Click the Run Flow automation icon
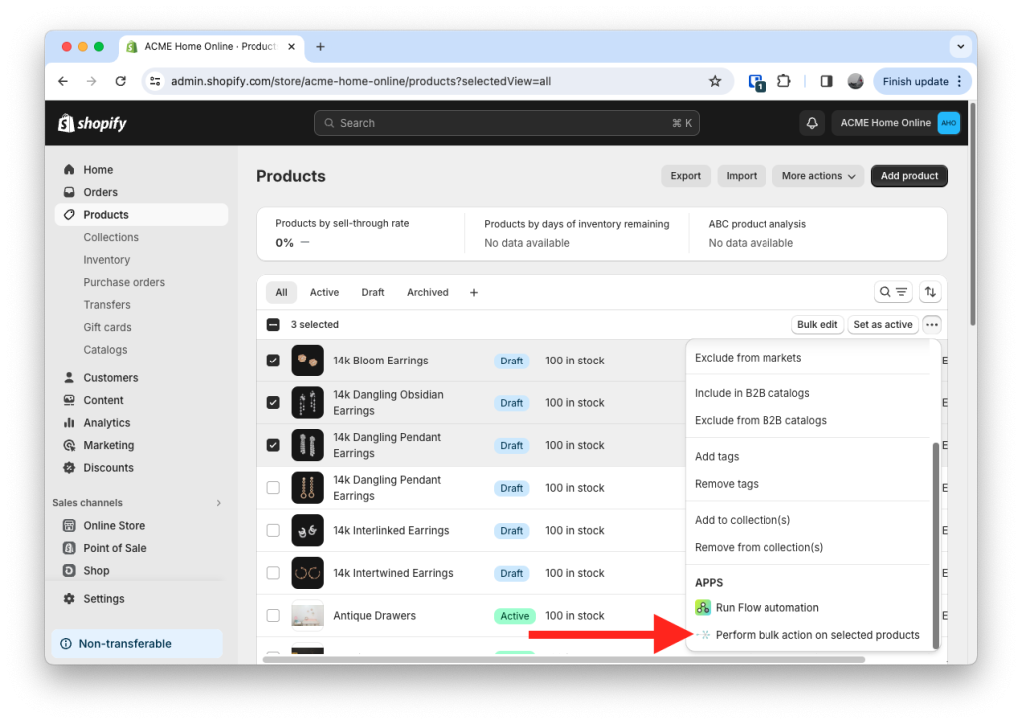Image resolution: width=1022 pixels, height=723 pixels. [x=702, y=607]
